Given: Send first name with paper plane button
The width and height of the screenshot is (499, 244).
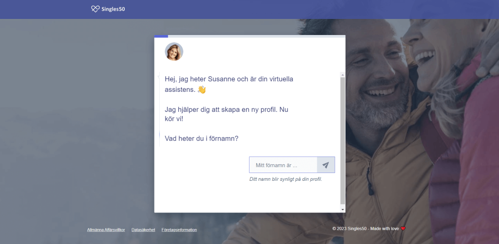Looking at the screenshot, I should click(x=326, y=165).
